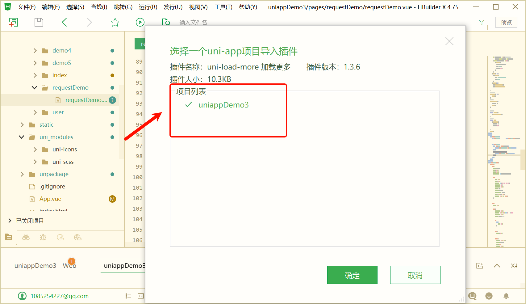Click the run play icon
The image size is (526, 304).
140,22
